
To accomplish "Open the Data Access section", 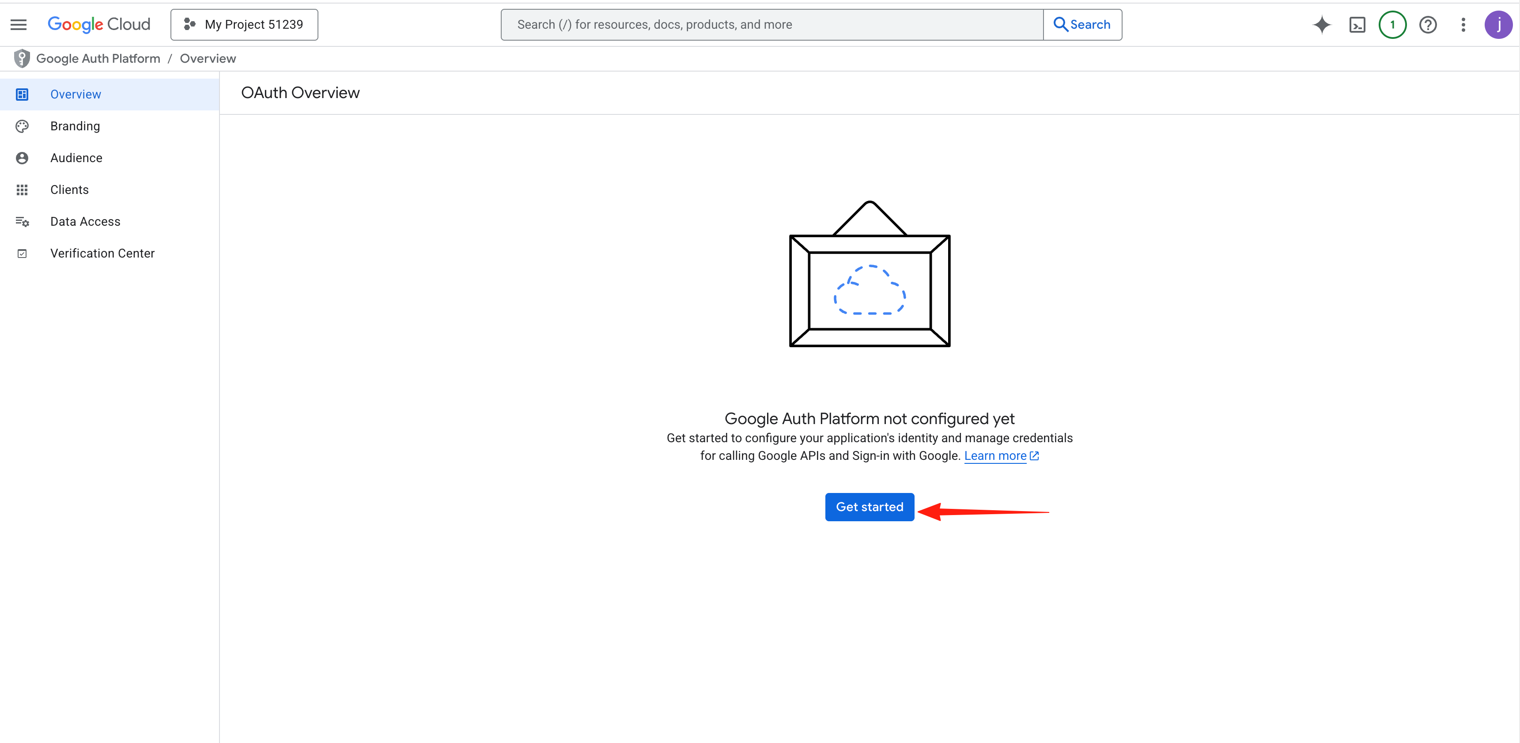I will click(x=110, y=222).
